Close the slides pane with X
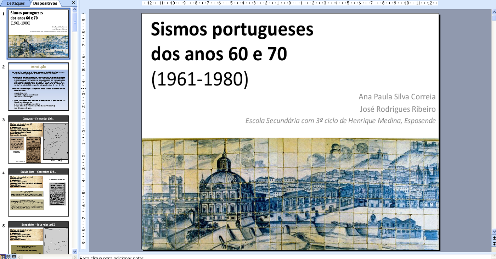This screenshot has height=259, width=496. click(73, 3)
